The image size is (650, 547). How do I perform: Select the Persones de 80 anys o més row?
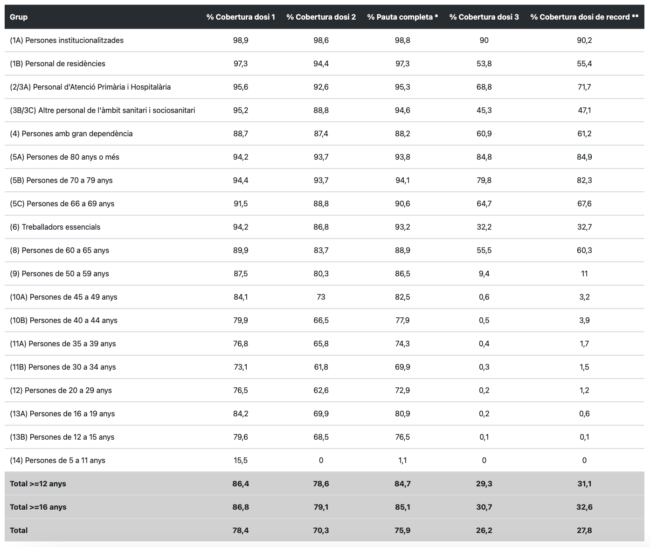[64, 157]
